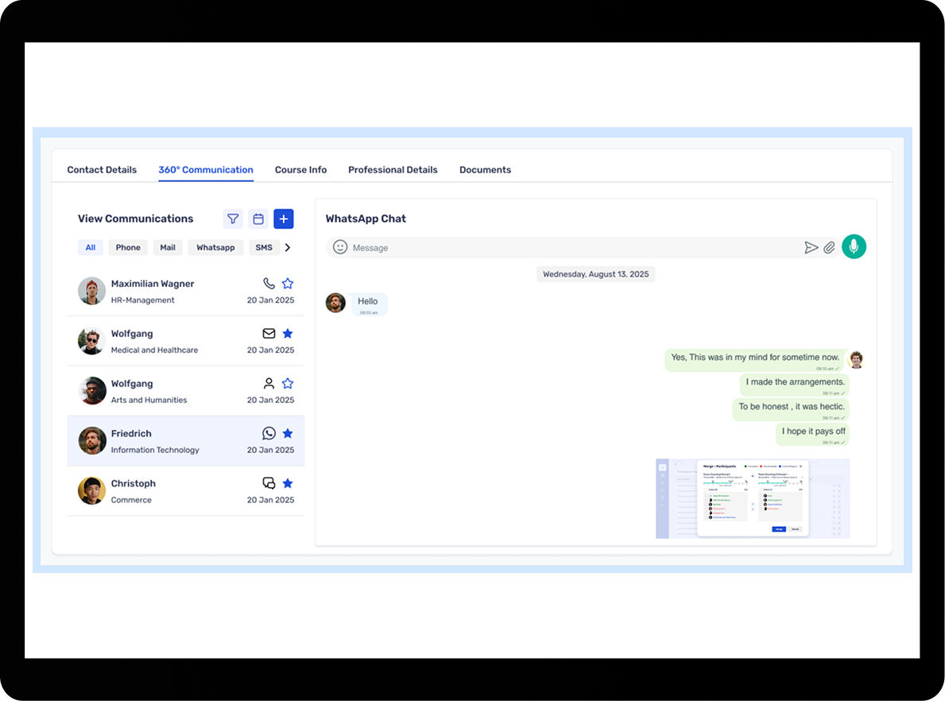Image resolution: width=945 pixels, height=701 pixels.
Task: Click the blue plus add communication button
Action: point(284,219)
